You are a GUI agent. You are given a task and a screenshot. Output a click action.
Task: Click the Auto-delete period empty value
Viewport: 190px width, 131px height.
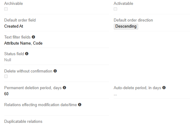115,94
